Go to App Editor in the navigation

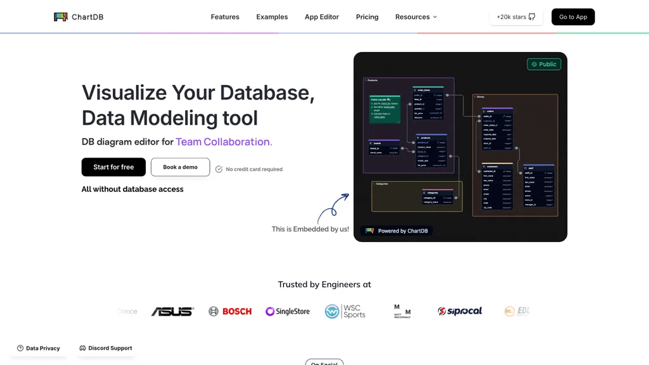321,17
